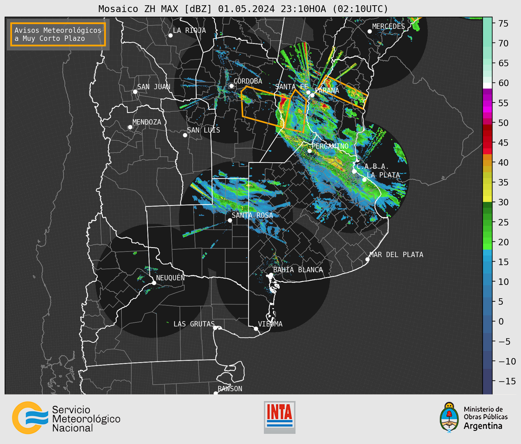Viewport: 521px width, 444px height.
Task: Click the LAS GRUTAS city marker dot
Action: (x=215, y=328)
